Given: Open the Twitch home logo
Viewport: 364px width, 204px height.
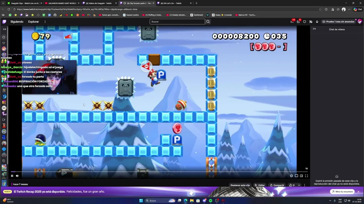Looking at the screenshot, I should point(4,22).
